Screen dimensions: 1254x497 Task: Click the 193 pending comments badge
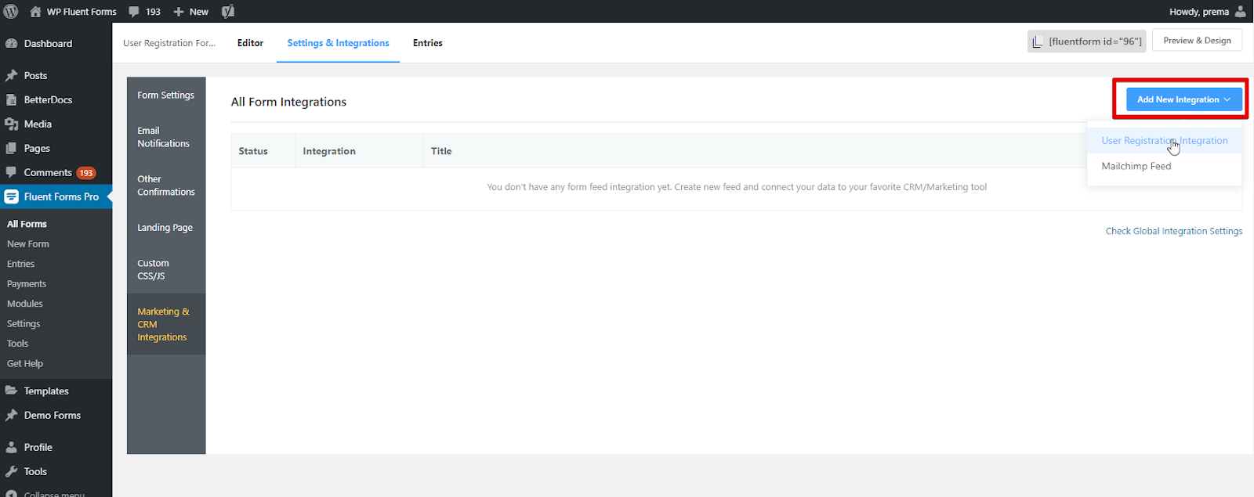pos(86,173)
